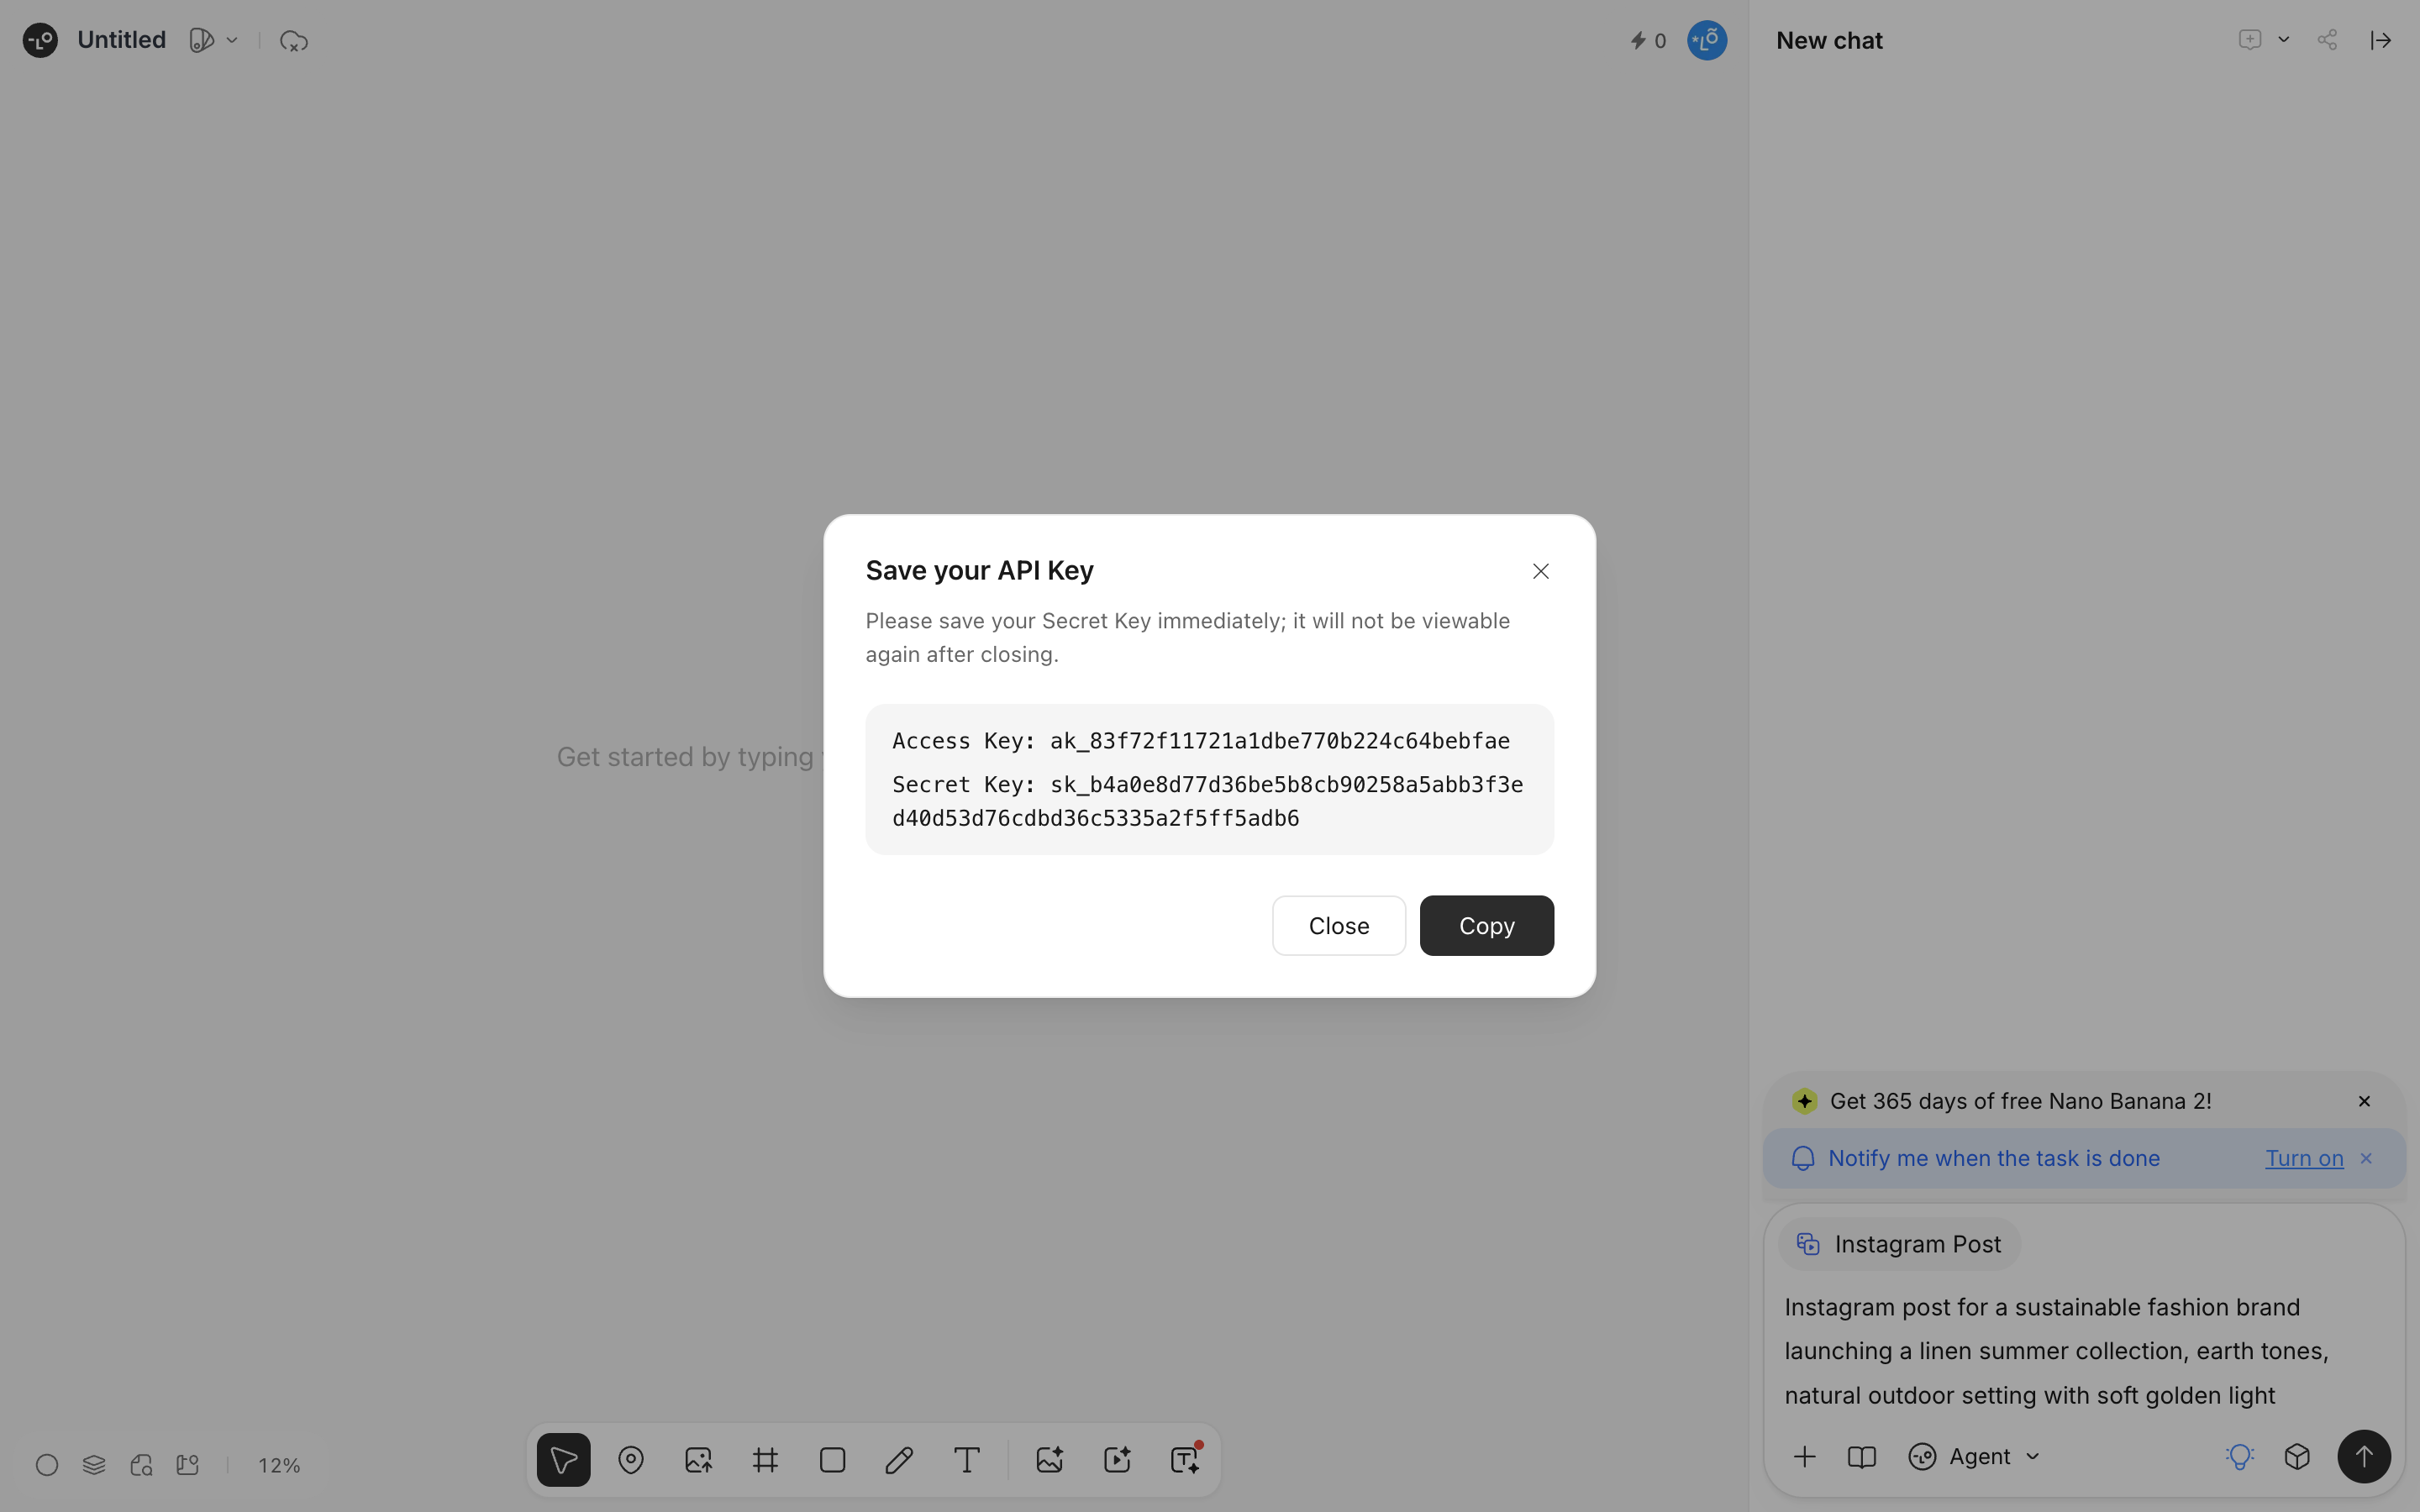
Task: Click the Untitled project title
Action: coord(121,40)
